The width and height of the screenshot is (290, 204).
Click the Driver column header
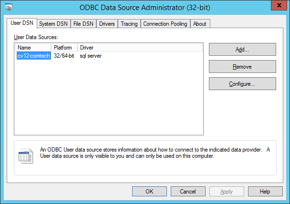click(x=140, y=48)
